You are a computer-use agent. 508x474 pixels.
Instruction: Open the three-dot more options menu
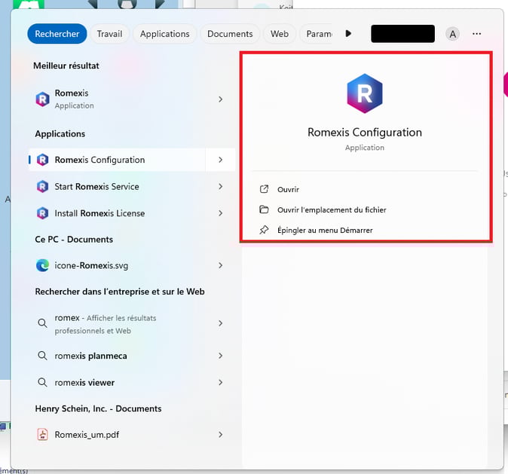coord(476,34)
